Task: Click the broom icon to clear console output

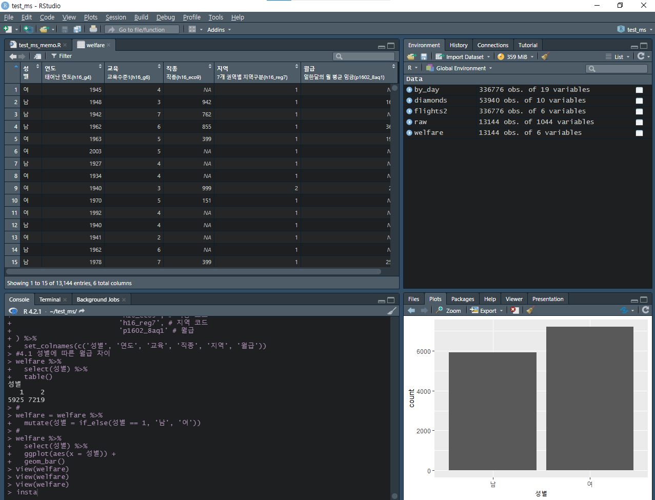Action: [392, 311]
